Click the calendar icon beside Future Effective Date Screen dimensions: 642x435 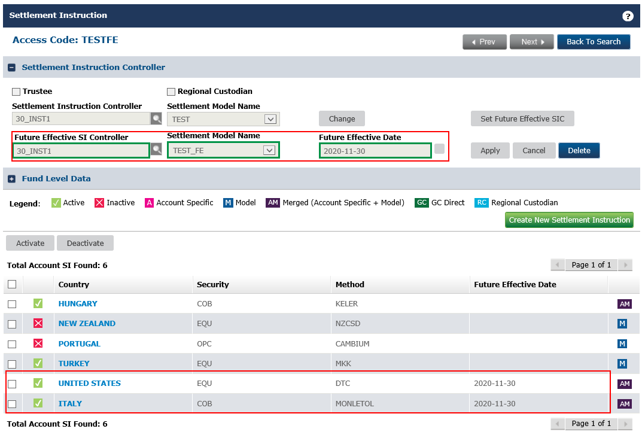(x=439, y=148)
